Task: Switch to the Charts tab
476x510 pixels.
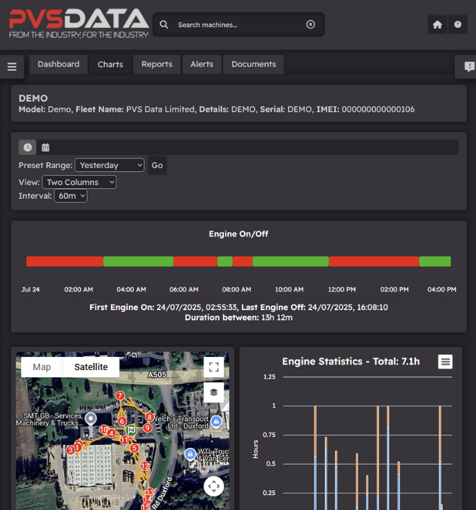Action: (110, 65)
